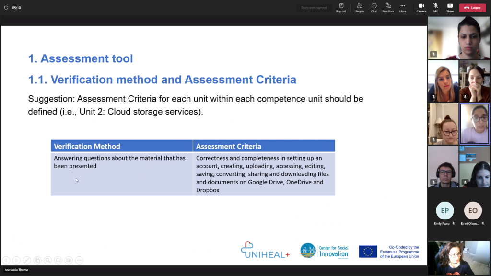Go to the next slide arrow
Image resolution: width=491 pixels, height=276 pixels.
[x=16, y=260]
